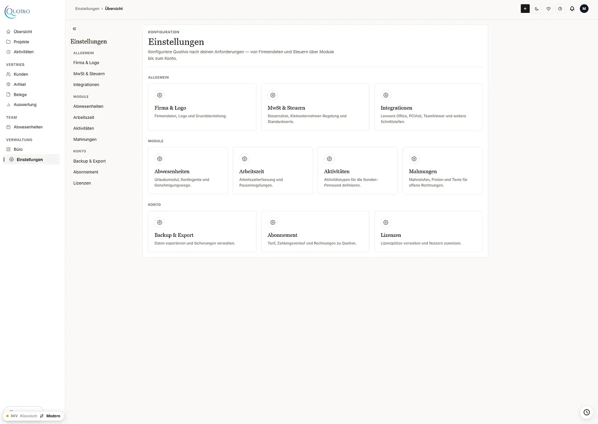Screen dimensions: 598x424
Task: Open Lizenzen in settings submenu
Action: 82,183
